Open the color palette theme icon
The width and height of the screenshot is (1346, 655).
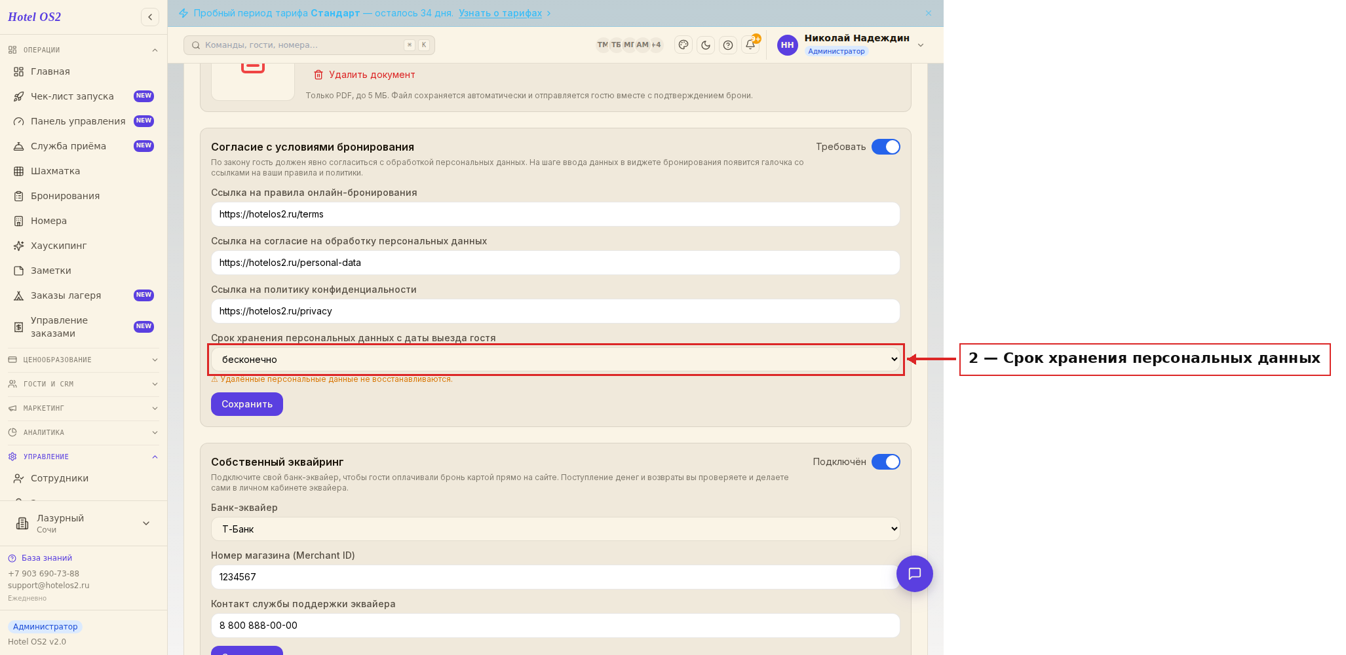point(683,45)
